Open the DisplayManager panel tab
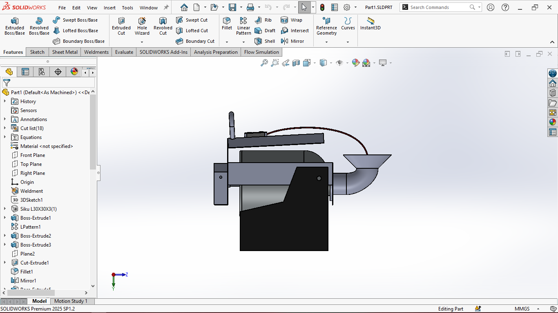Image resolution: width=558 pixels, height=313 pixels. pyautogui.click(x=74, y=72)
